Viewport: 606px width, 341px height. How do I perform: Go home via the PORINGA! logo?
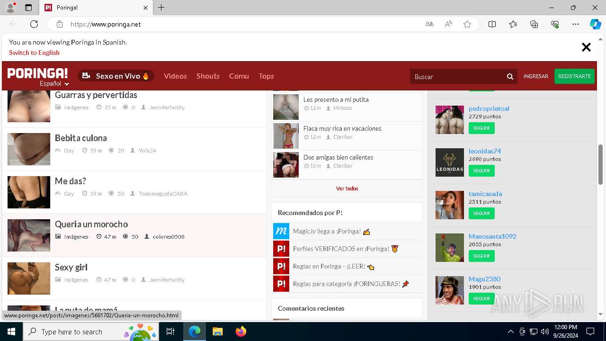[x=37, y=73]
